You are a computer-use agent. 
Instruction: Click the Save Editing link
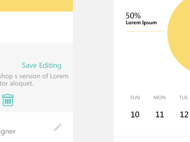coord(41,66)
